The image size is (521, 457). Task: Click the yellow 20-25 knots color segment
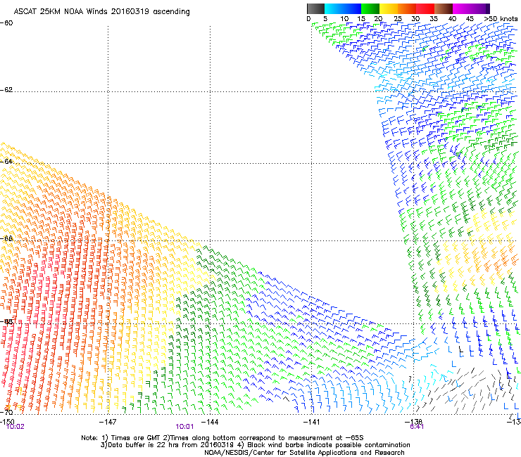pos(389,8)
